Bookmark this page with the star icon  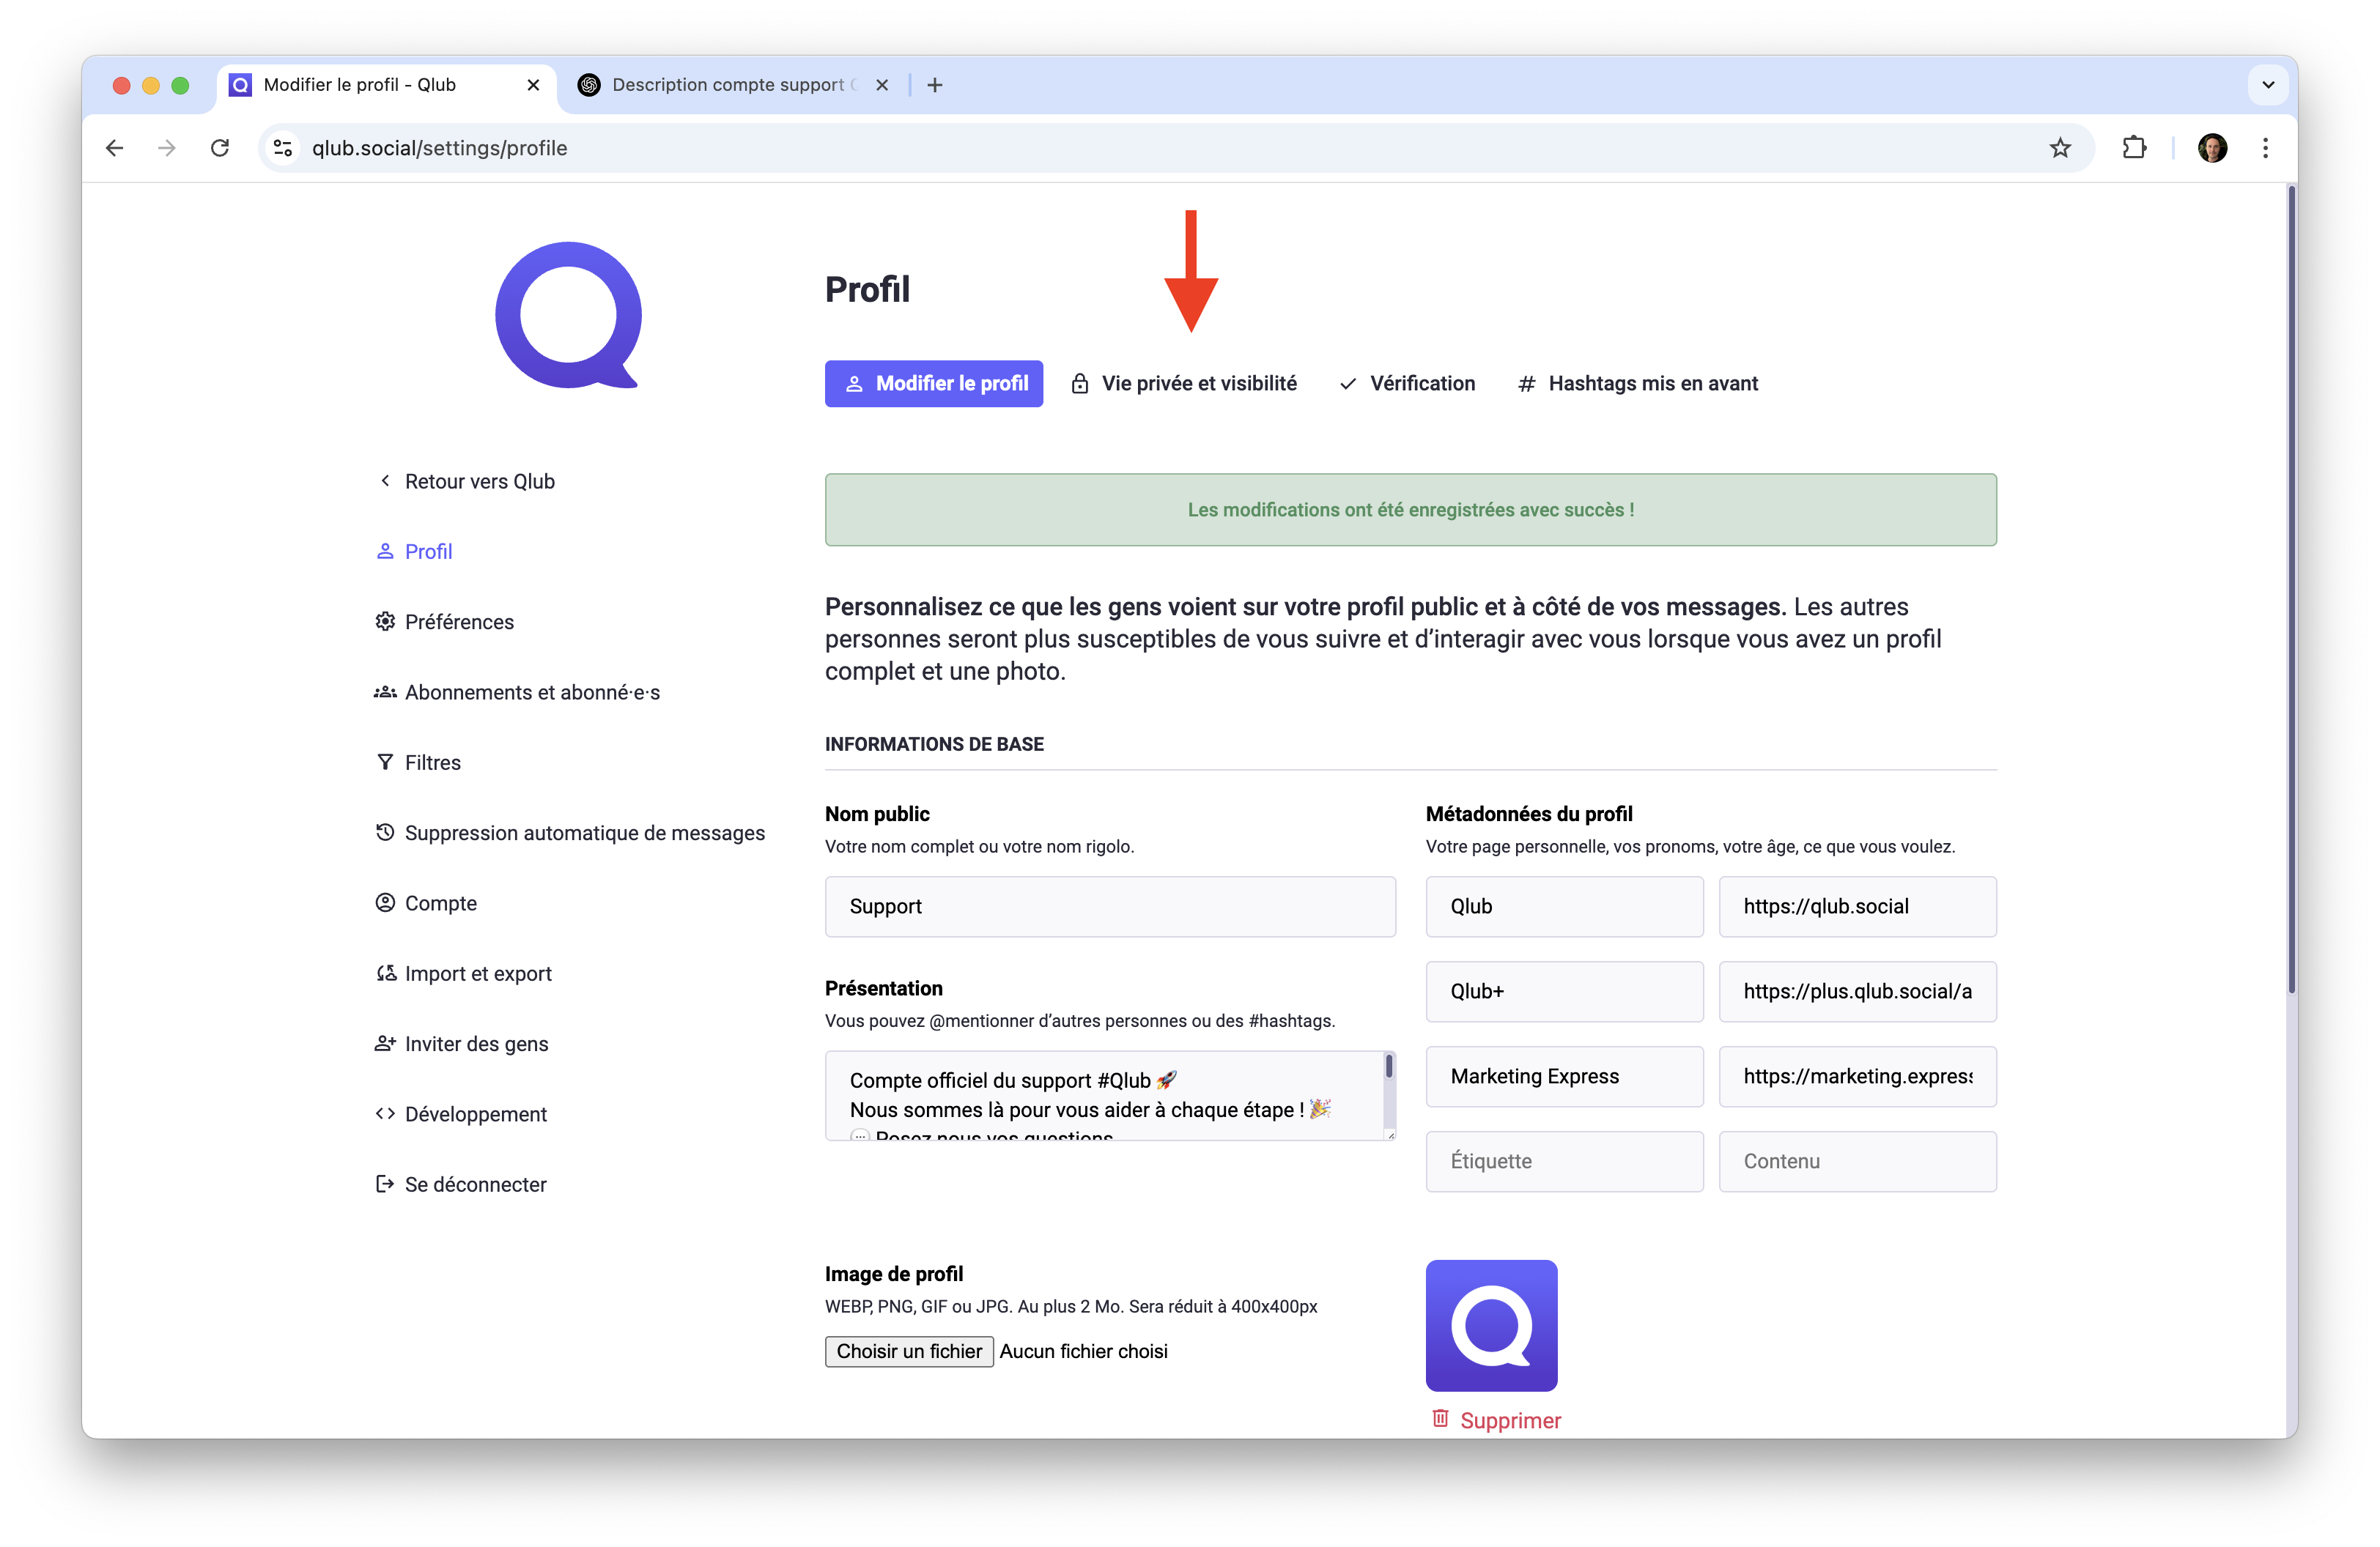[2060, 148]
